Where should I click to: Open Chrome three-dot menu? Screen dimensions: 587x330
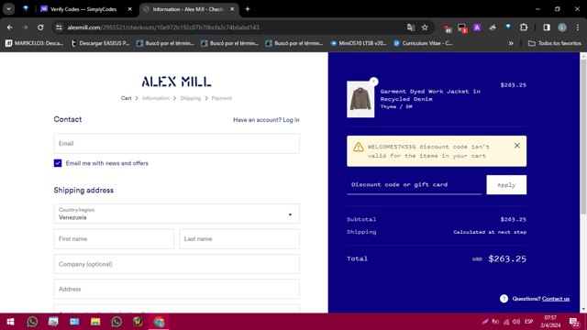pyautogui.click(x=578, y=27)
